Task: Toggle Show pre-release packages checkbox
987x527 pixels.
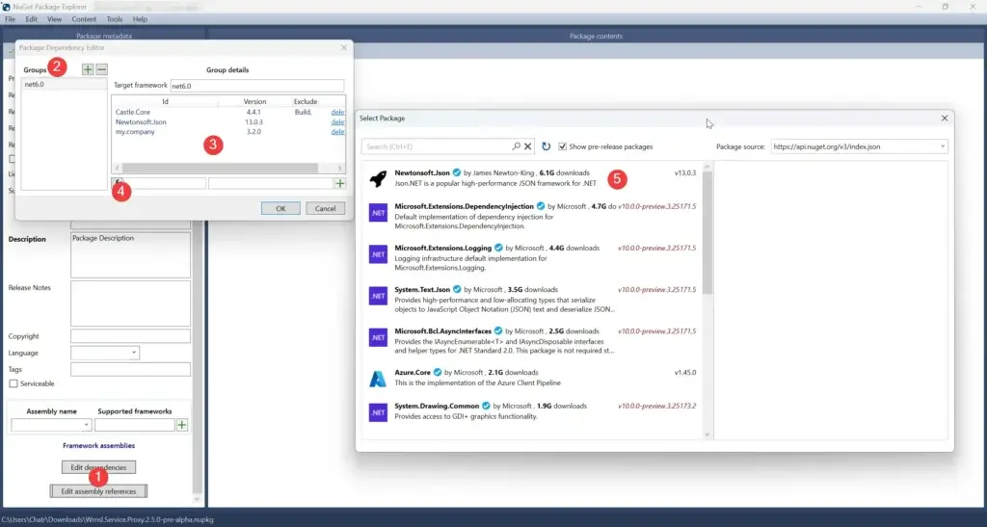Action: pyautogui.click(x=562, y=146)
